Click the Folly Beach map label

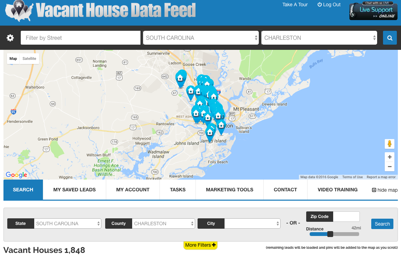coord(218,162)
